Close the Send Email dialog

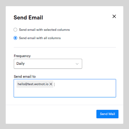[114, 16]
